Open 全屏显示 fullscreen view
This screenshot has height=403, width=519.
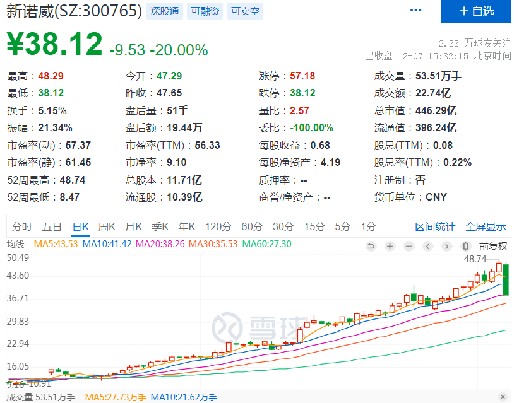click(x=486, y=227)
